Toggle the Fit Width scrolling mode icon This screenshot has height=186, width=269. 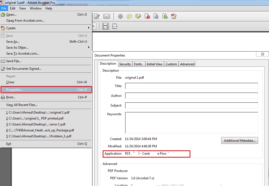coord(106,26)
